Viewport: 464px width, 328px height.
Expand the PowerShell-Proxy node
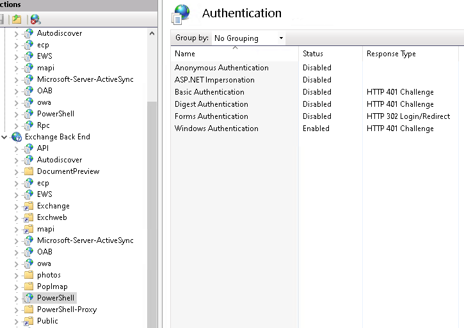tap(16, 310)
